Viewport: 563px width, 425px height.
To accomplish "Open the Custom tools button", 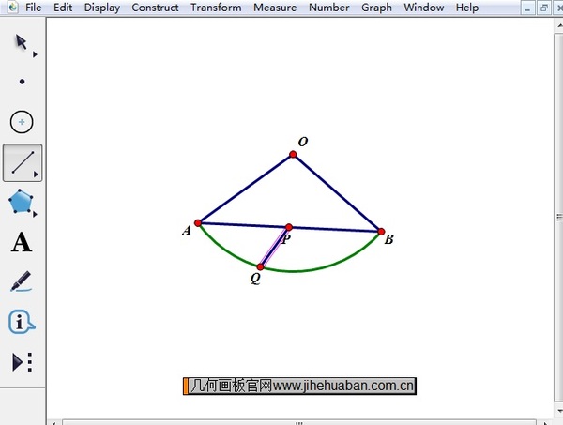I will [22, 362].
